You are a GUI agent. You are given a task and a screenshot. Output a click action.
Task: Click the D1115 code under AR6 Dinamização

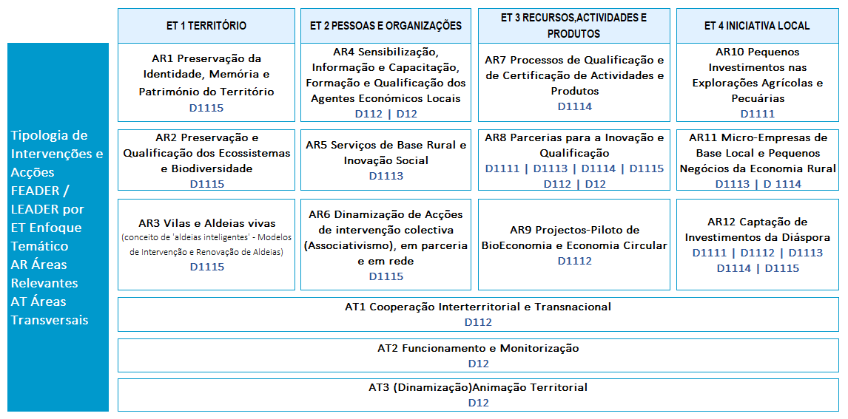click(x=386, y=276)
